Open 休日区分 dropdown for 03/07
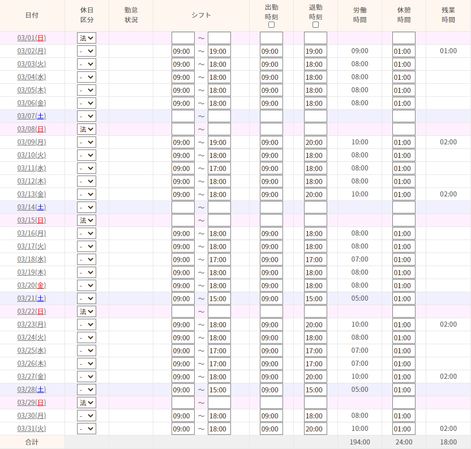Image resolution: width=471 pixels, height=449 pixels. pyautogui.click(x=87, y=116)
